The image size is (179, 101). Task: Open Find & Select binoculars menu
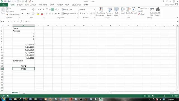click(x=158, y=12)
